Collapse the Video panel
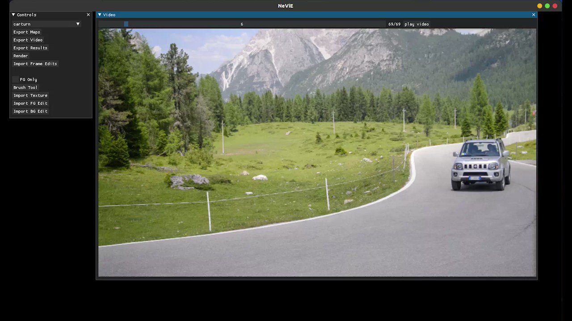 pos(99,15)
